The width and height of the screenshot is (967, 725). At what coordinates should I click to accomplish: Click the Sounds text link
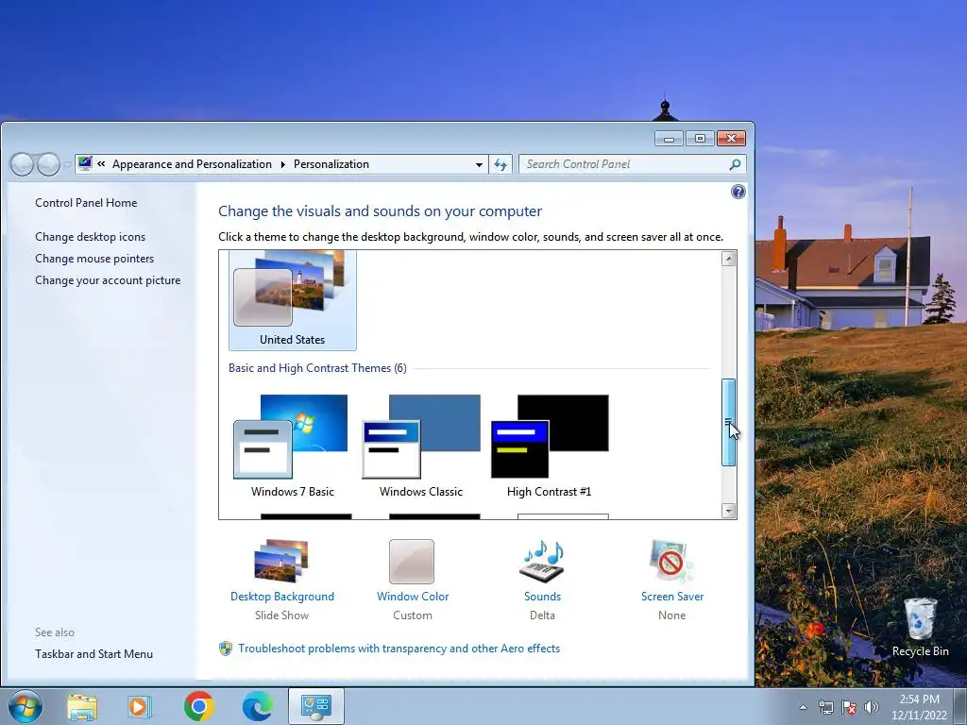pyautogui.click(x=543, y=597)
